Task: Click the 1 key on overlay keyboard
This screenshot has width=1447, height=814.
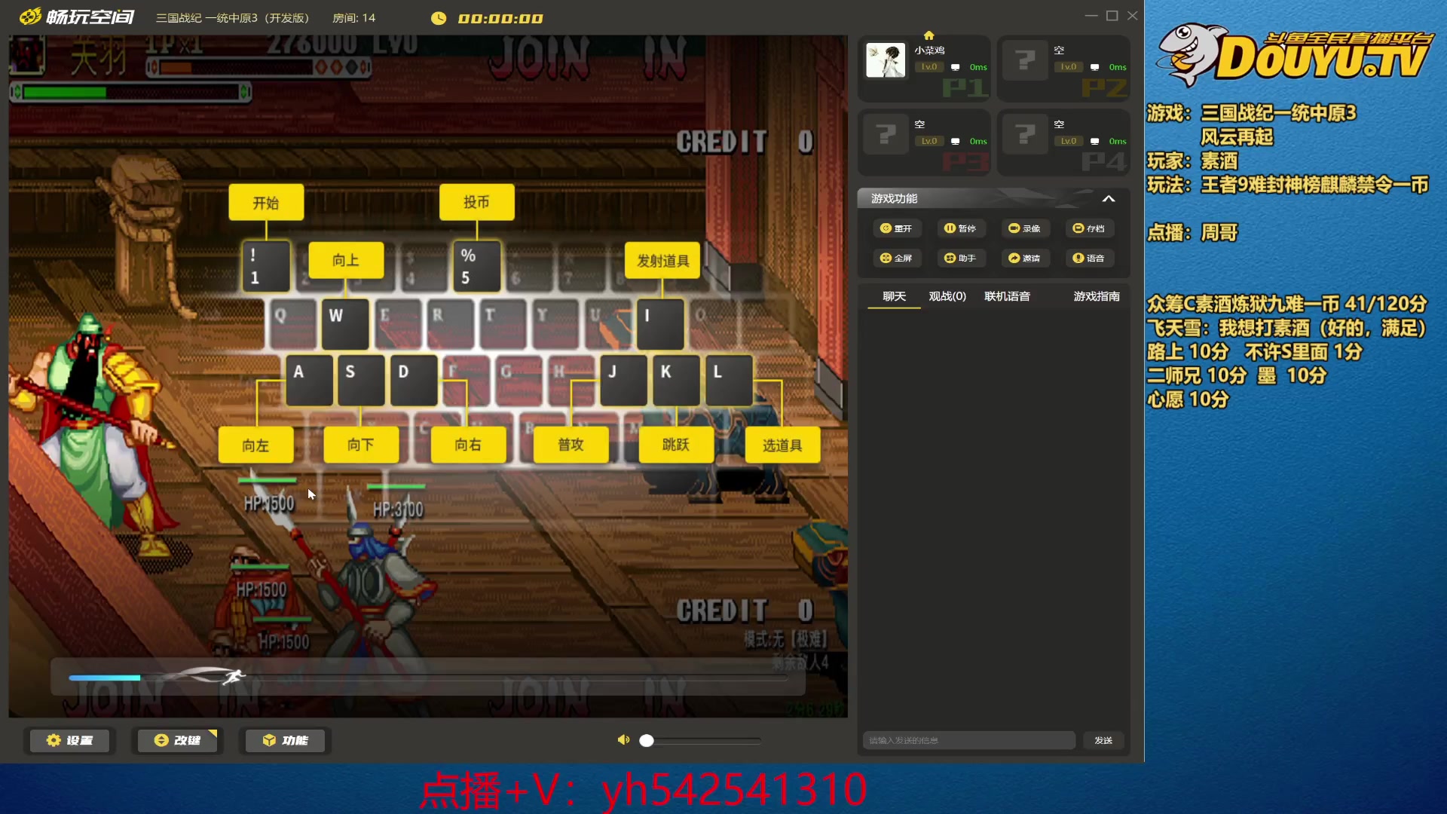Action: 266,267
